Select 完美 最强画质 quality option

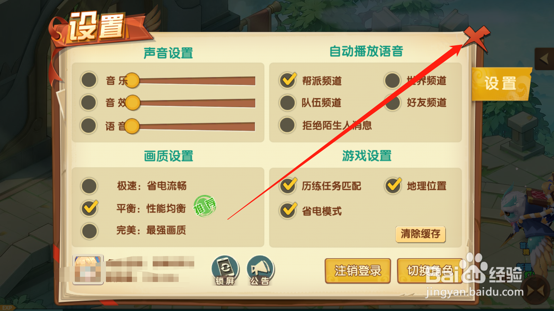[x=89, y=231]
